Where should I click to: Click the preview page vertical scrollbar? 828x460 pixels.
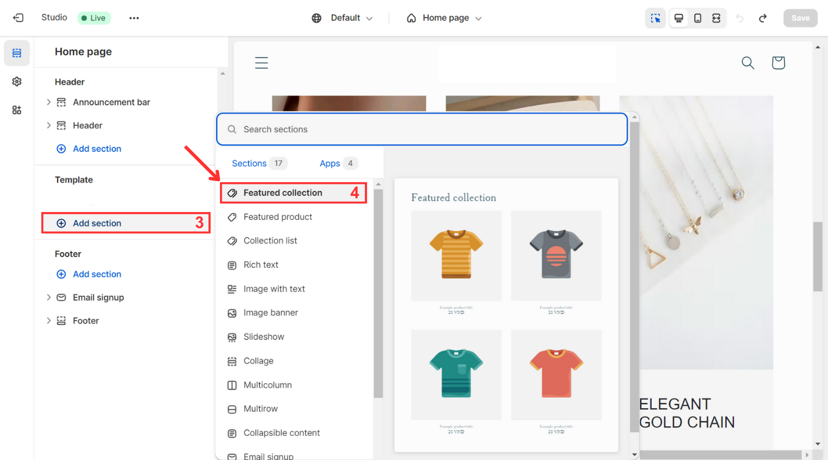tap(817, 256)
